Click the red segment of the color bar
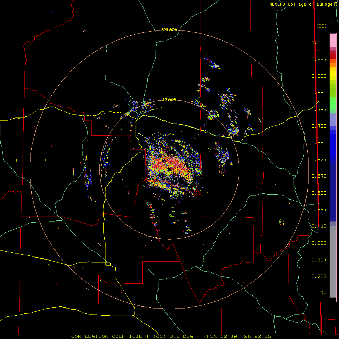 pos(333,56)
